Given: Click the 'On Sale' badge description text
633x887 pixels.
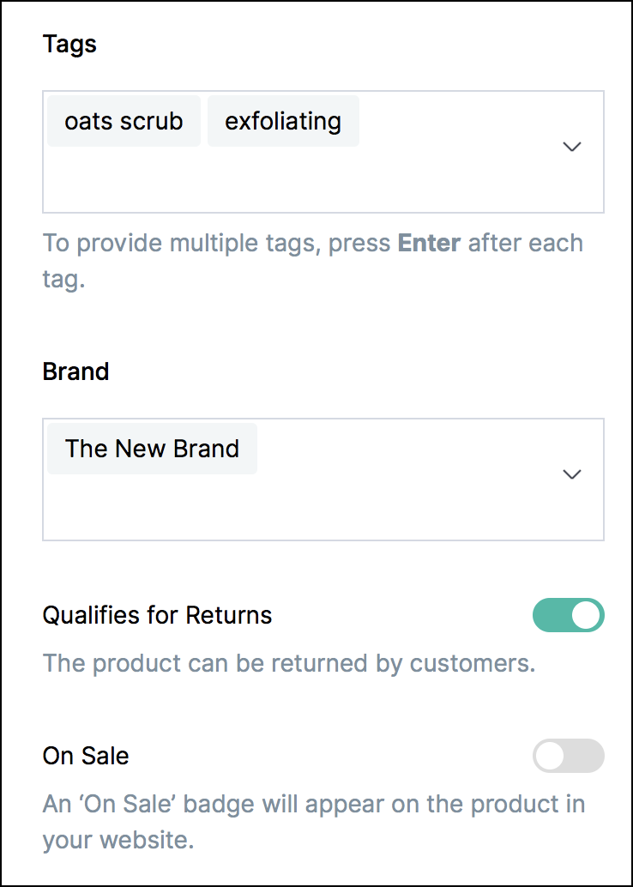Looking at the screenshot, I should coord(314,805).
